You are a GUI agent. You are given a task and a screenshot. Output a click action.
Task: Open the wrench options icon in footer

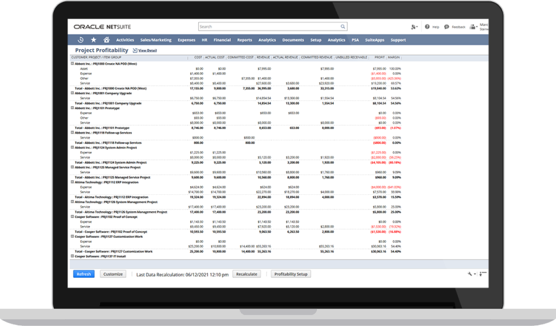pyautogui.click(x=471, y=274)
